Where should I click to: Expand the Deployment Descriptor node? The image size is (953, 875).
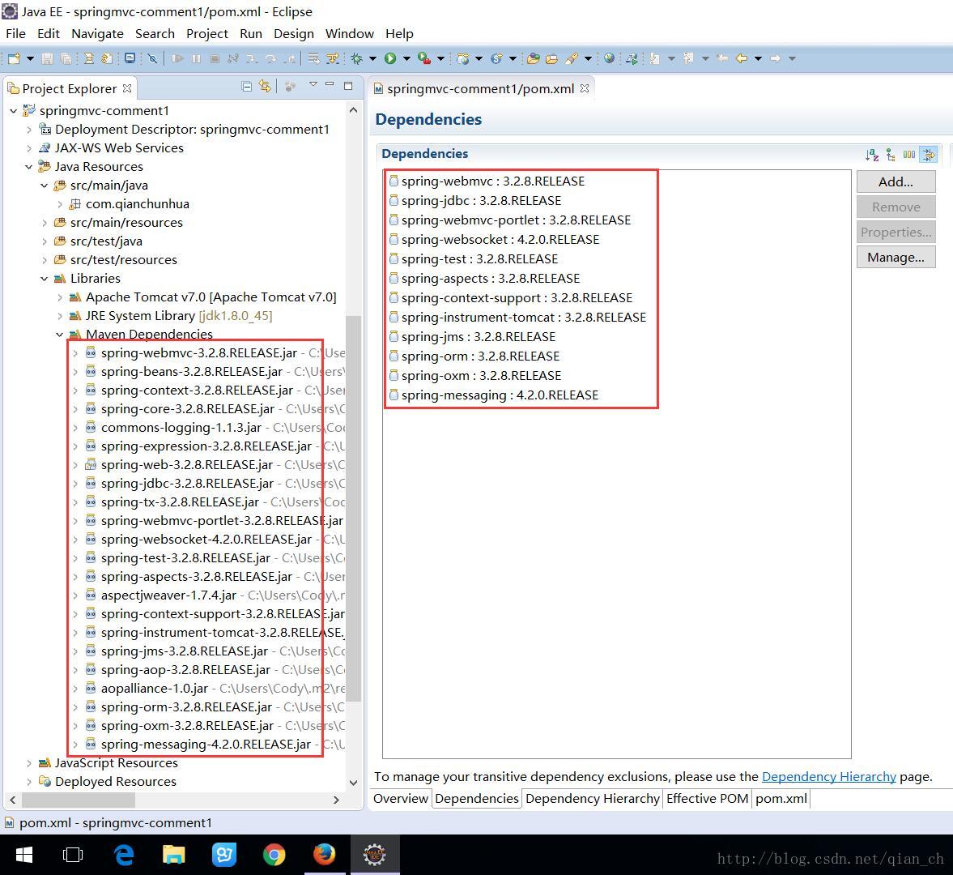(x=28, y=130)
